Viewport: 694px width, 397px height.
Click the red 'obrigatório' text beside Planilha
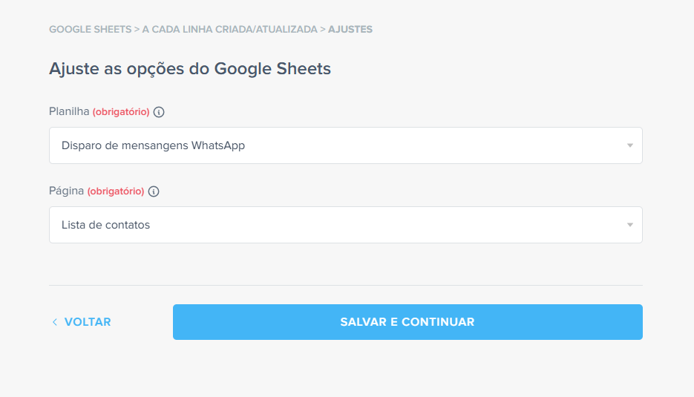[121, 112]
